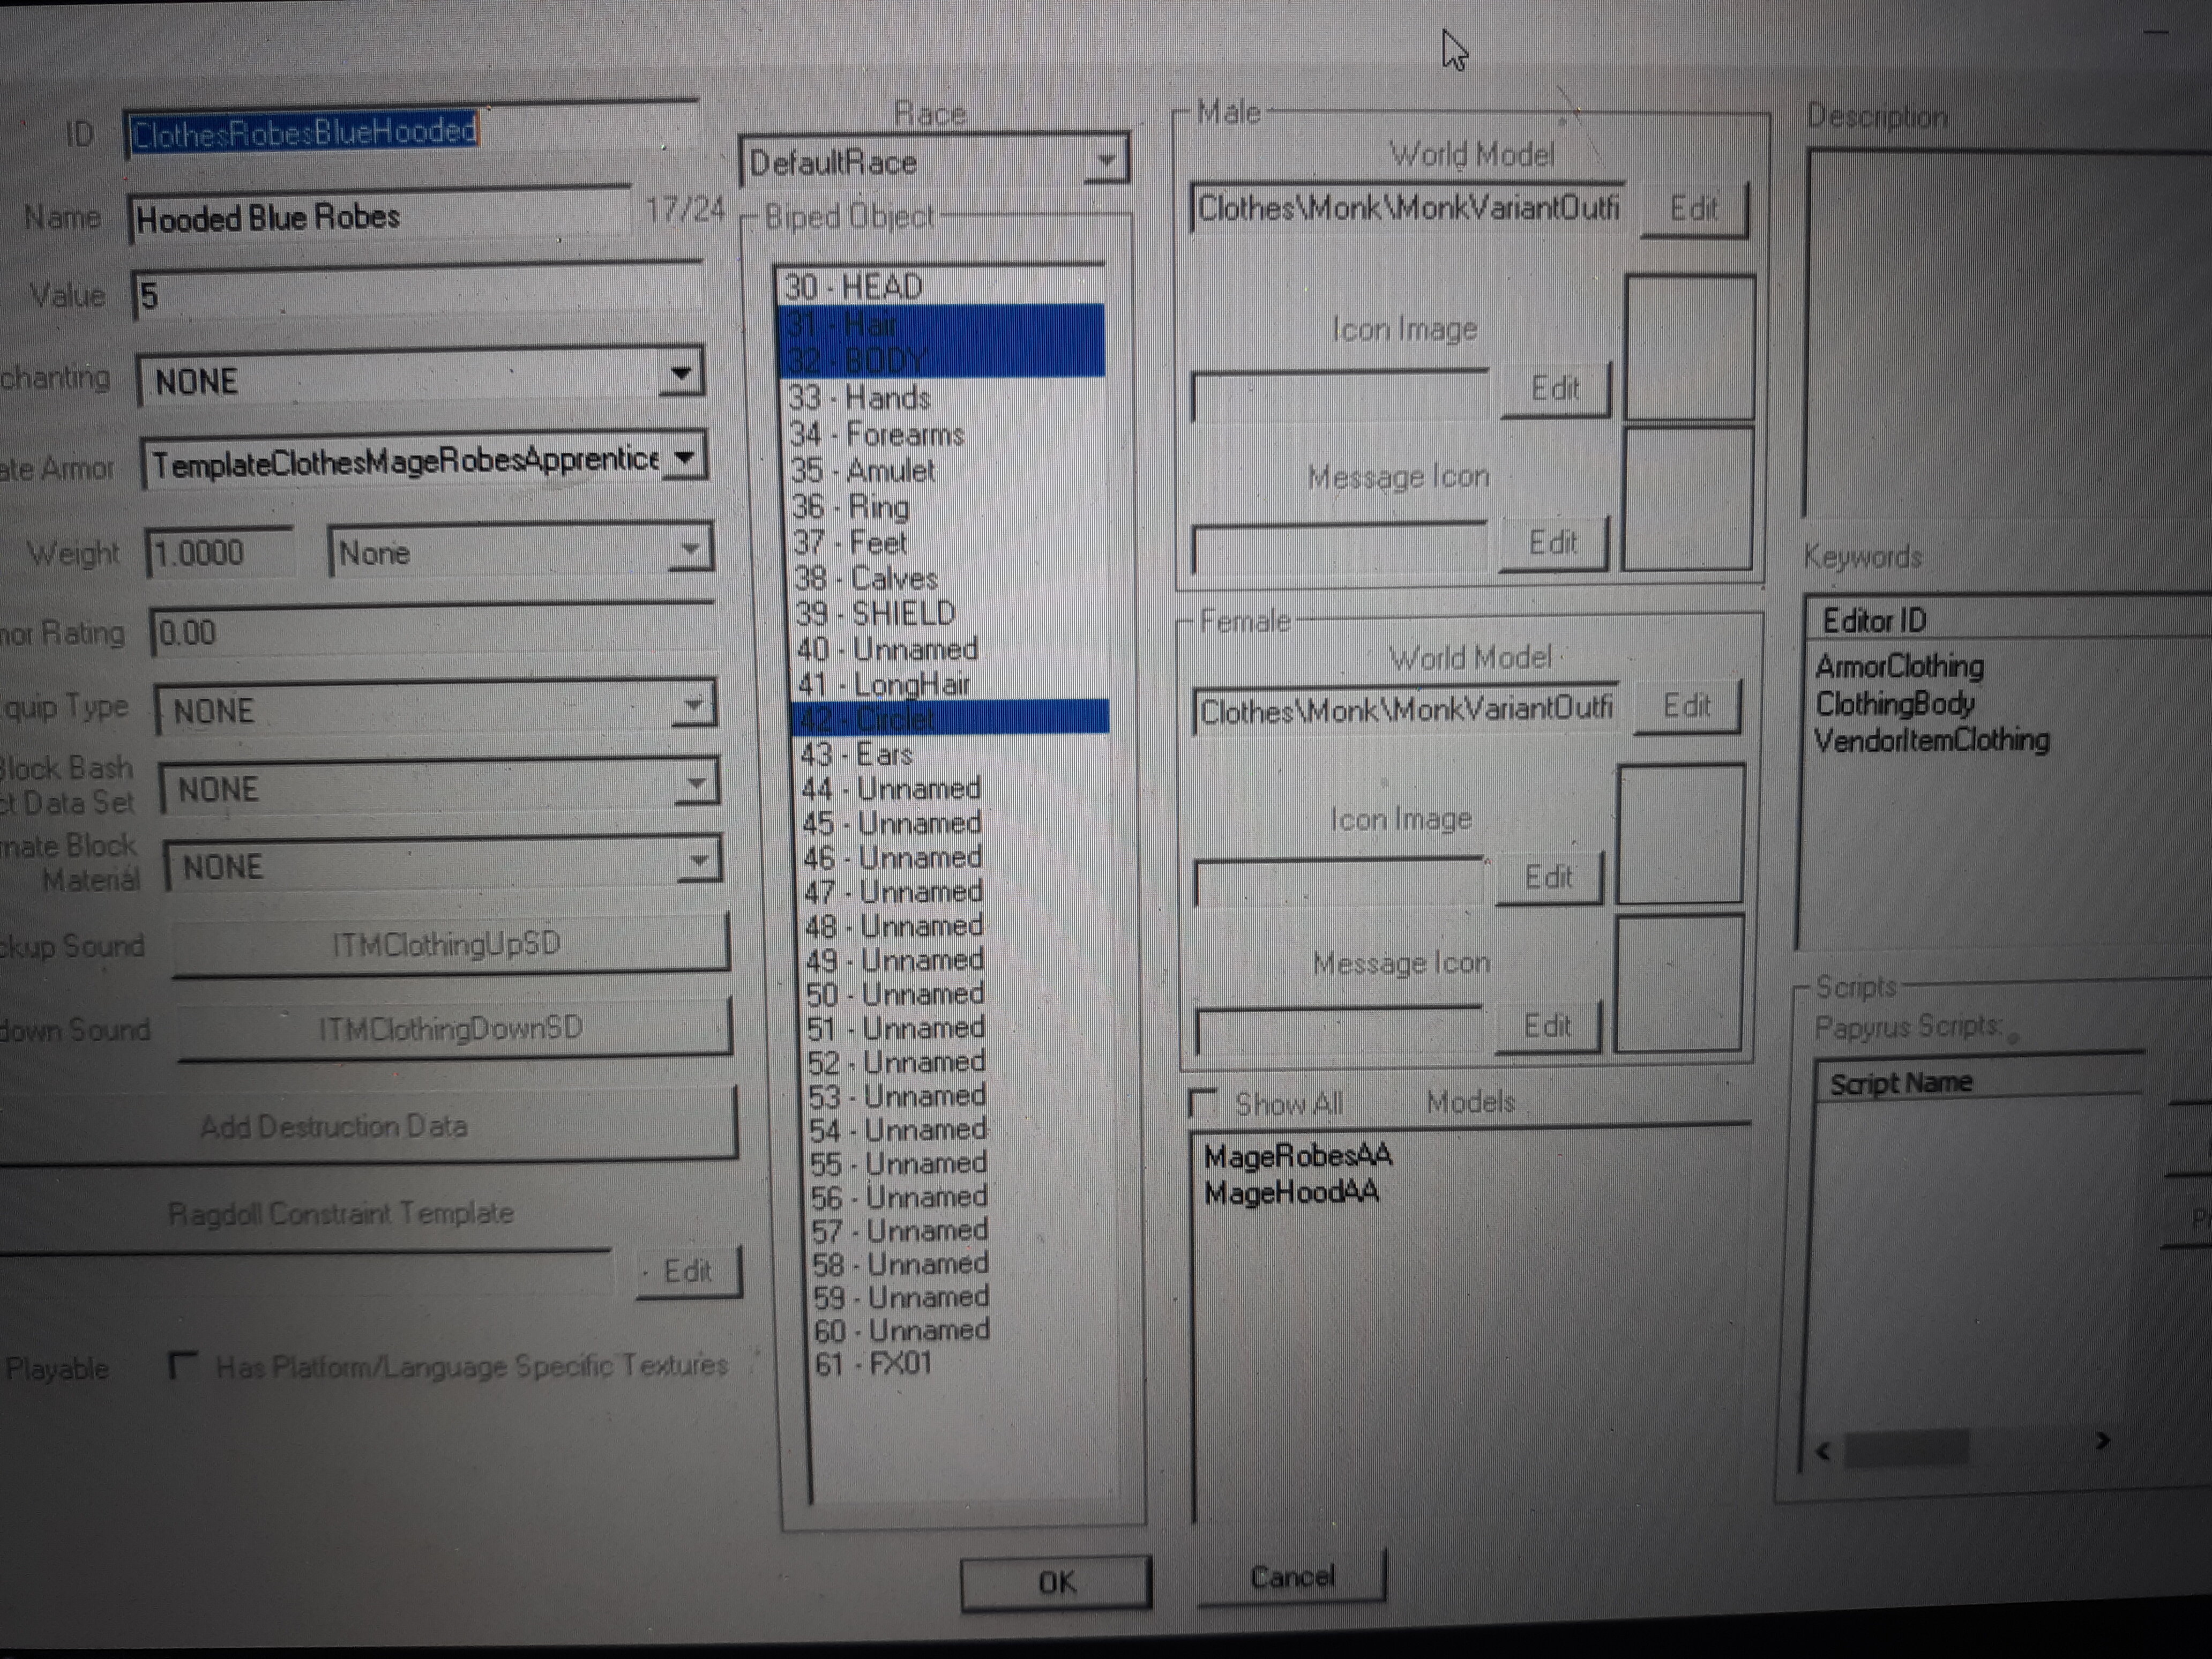Viewport: 2212px width, 1659px height.
Task: Select 34 - Forearms biped slot
Action: pyautogui.click(x=945, y=434)
